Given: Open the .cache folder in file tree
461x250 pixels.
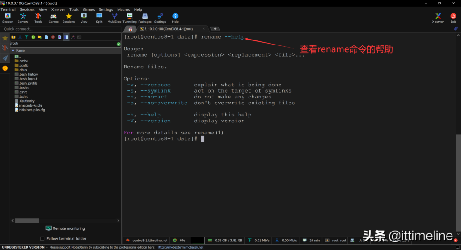Looking at the screenshot, I should (23, 61).
